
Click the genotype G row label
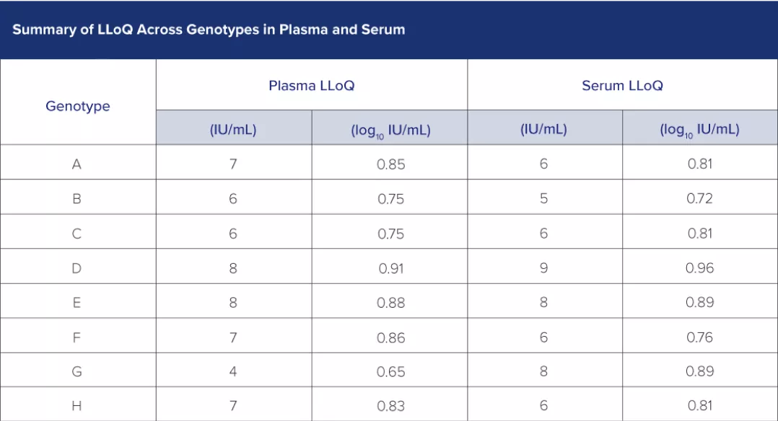click(77, 372)
